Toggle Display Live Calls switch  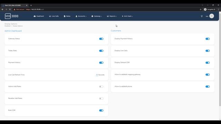[208, 51]
